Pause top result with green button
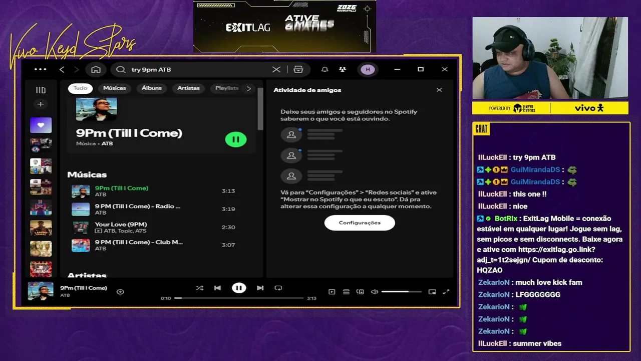This screenshot has width=641, height=361. (236, 139)
